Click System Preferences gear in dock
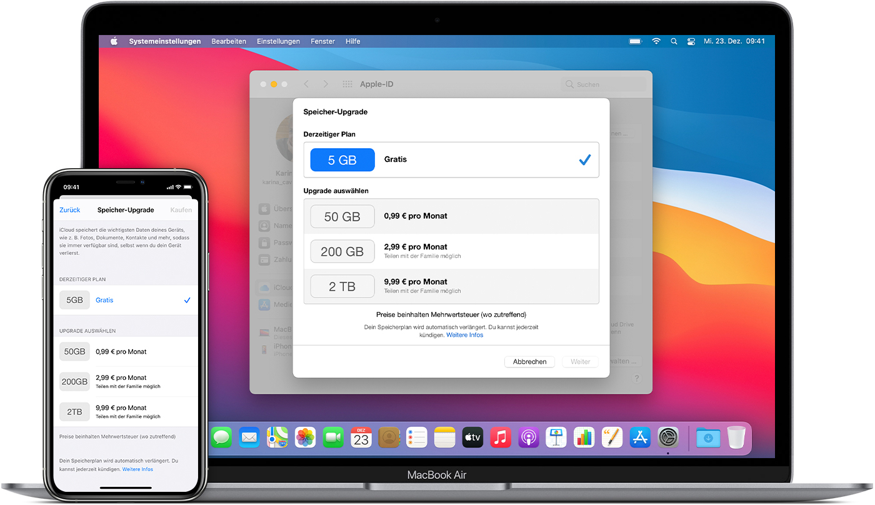875x505 pixels. tap(668, 437)
